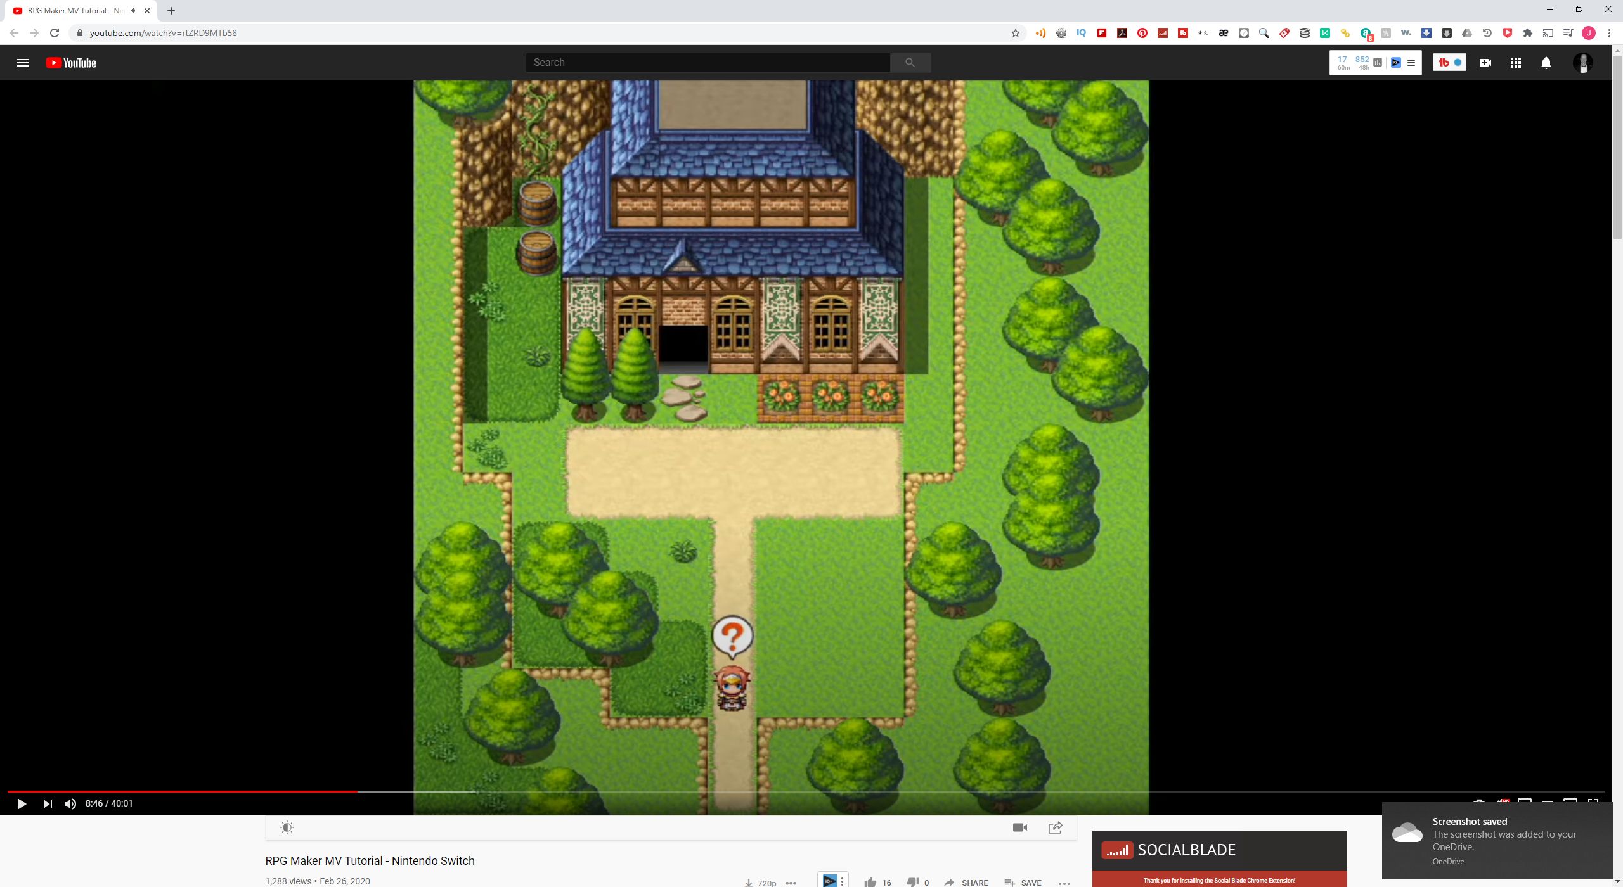Mute the video volume
1623x887 pixels.
(x=70, y=804)
